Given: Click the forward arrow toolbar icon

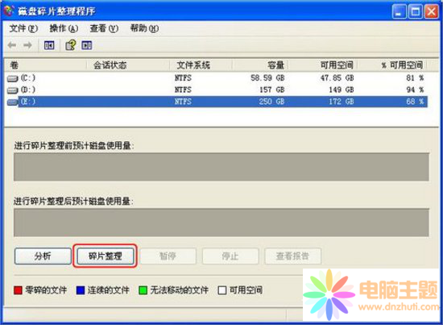Looking at the screenshot, I should tap(27, 45).
